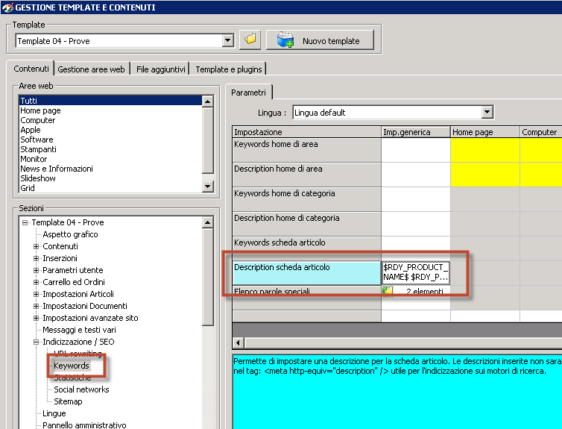Click the Home page column header
Image resolution: width=562 pixels, height=429 pixels.
[485, 132]
